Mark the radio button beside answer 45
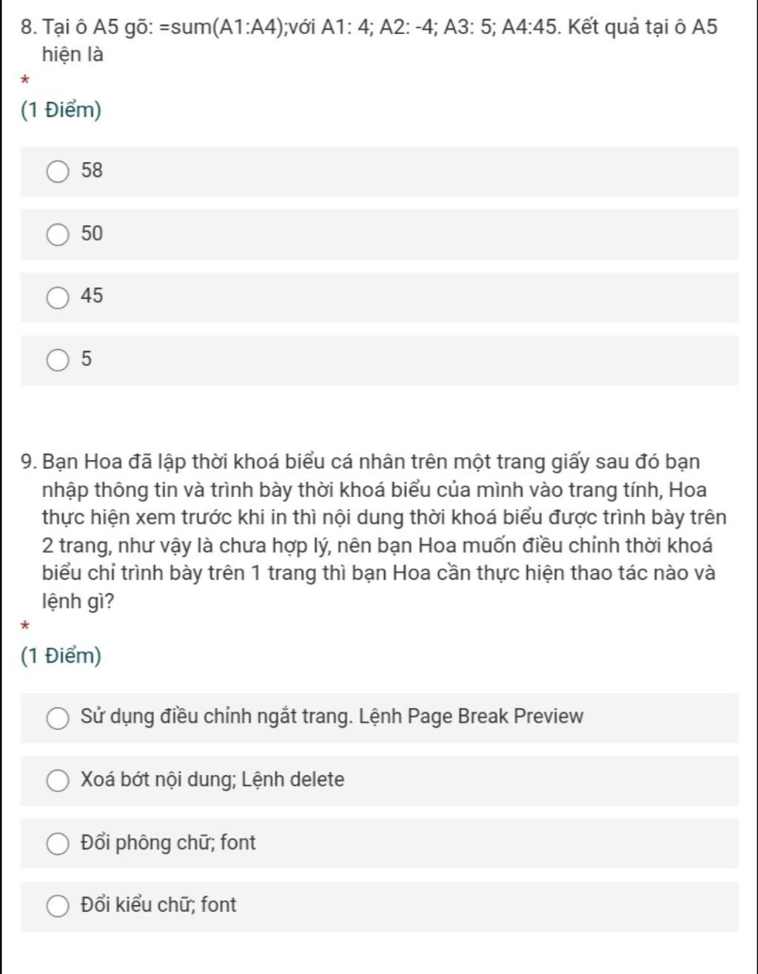The width and height of the screenshot is (758, 974). coord(58,297)
